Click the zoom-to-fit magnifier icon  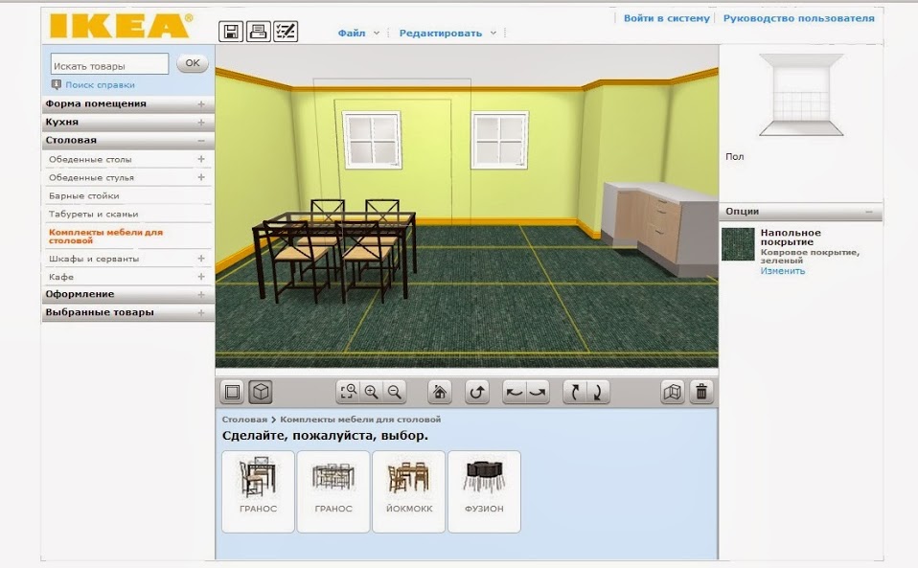tap(348, 392)
